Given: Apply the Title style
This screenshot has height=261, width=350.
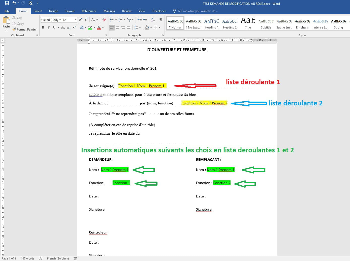Looking at the screenshot, I should pos(248,24).
